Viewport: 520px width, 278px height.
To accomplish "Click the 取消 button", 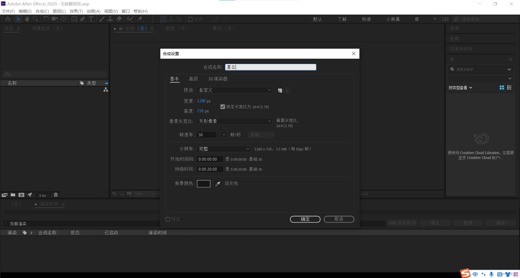I will (x=339, y=219).
